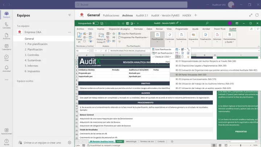Open Herramientas y Ayuda dropdown
Viewport: 261px width, 147px height.
(229, 38)
